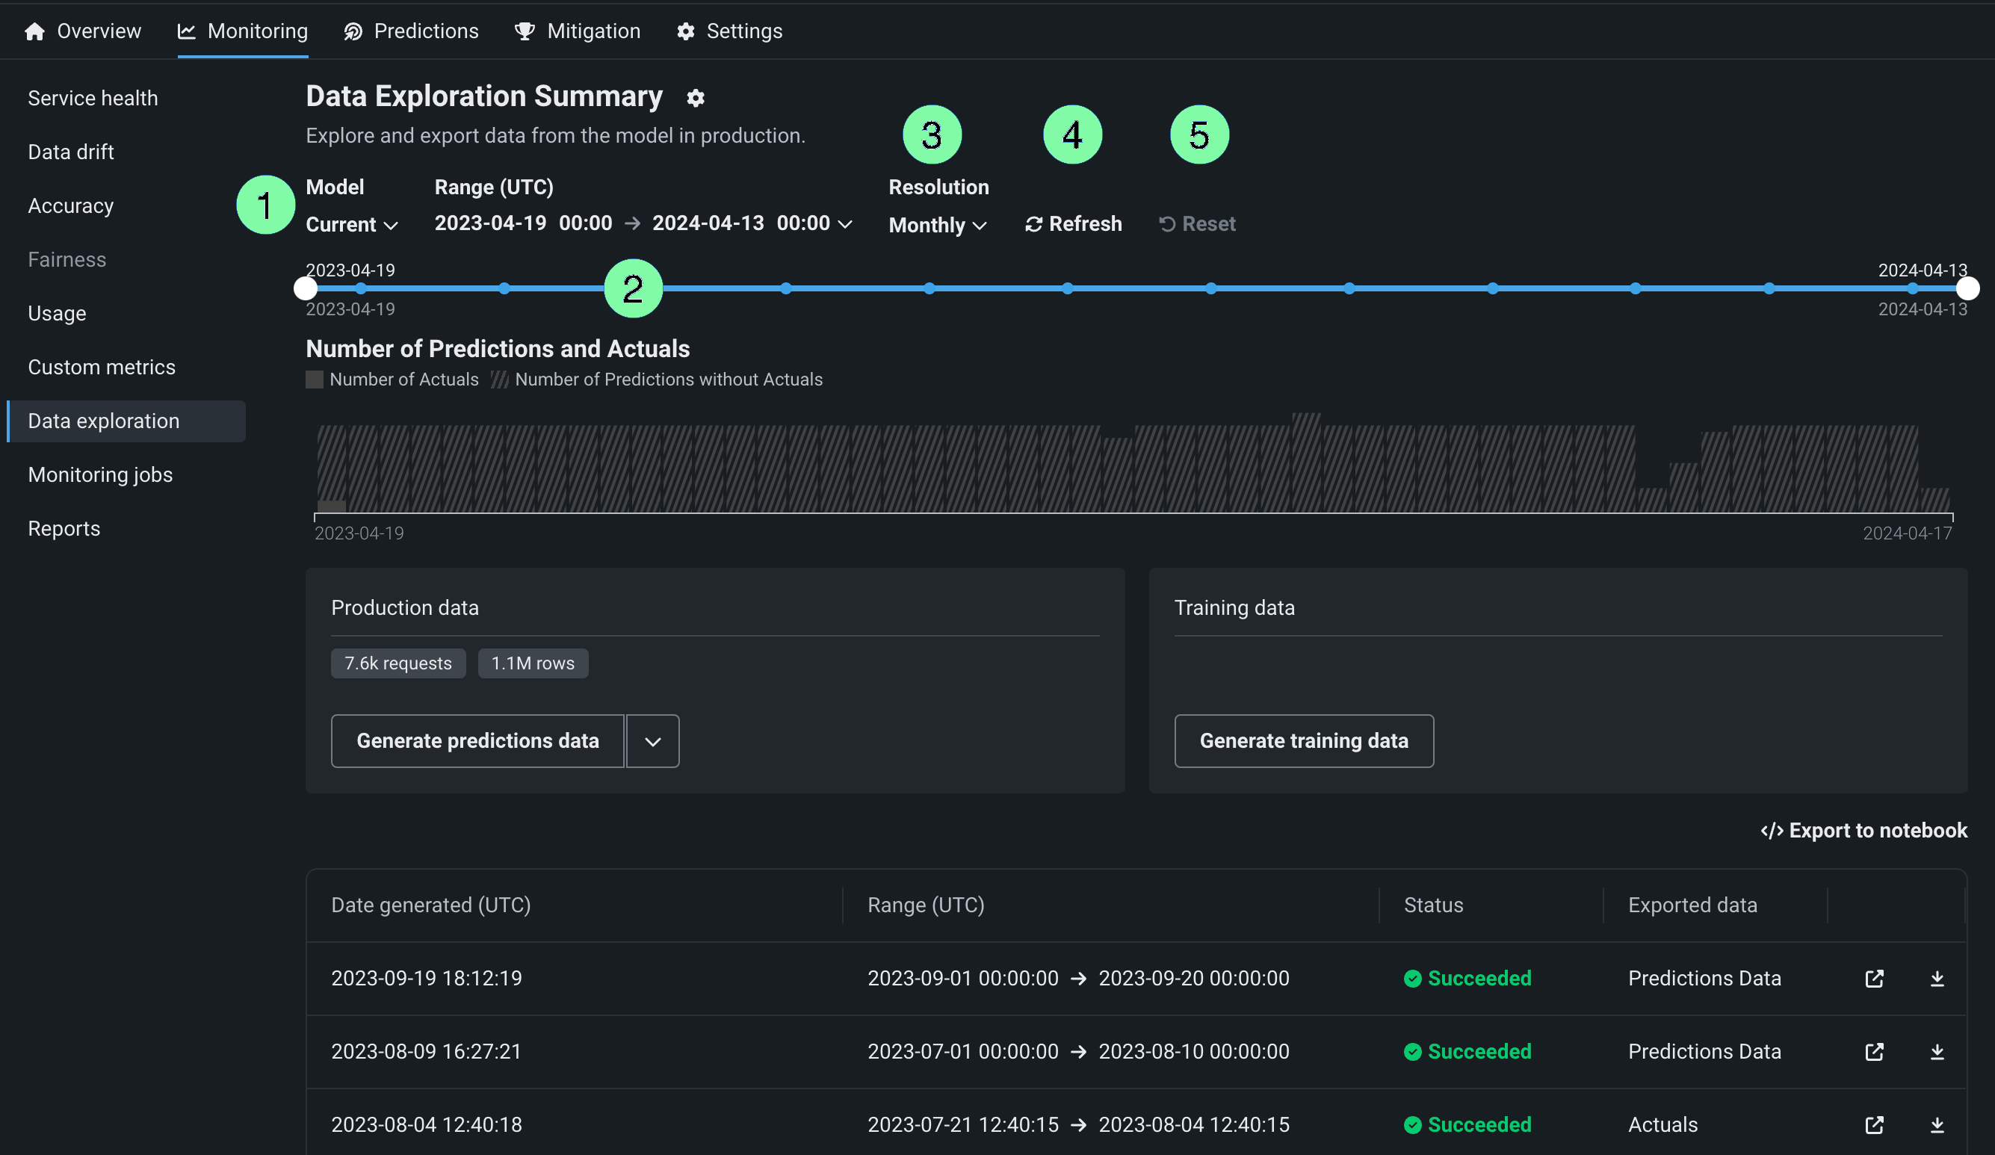This screenshot has width=1995, height=1155.
Task: Toggle Number of Actuals legend item
Action: point(393,380)
